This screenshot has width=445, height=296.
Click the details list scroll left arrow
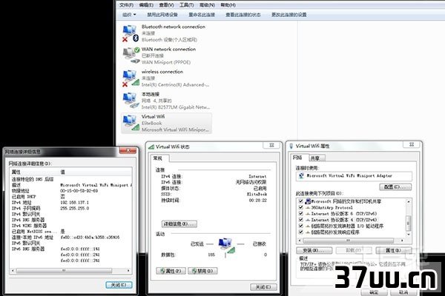[13, 271]
